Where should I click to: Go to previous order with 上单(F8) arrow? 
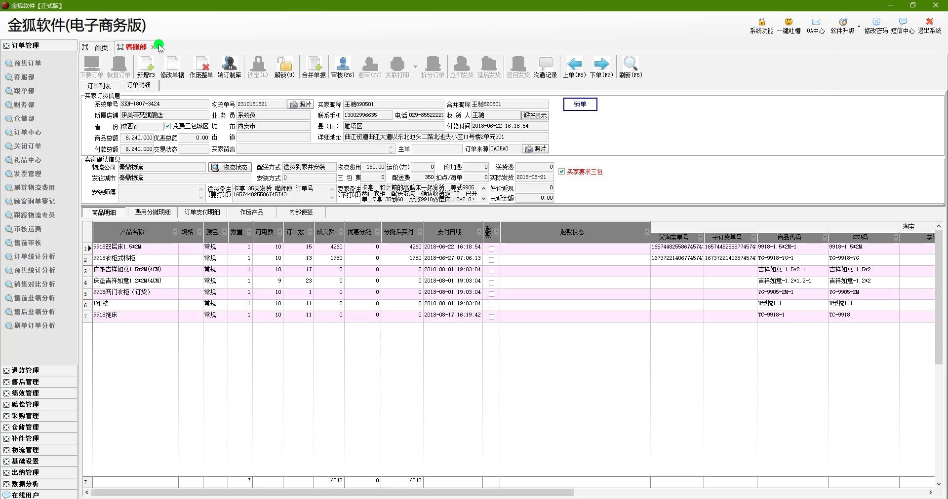coord(574,64)
